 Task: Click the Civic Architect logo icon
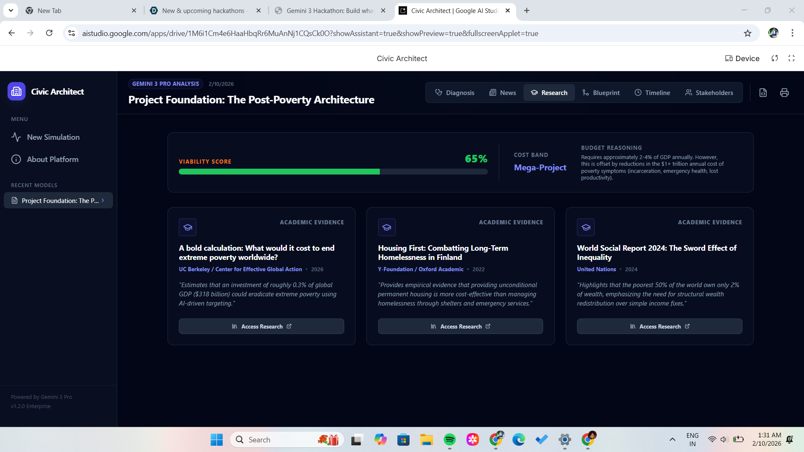(16, 91)
